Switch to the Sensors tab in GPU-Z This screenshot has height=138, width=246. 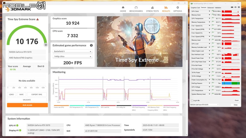[204, 8]
